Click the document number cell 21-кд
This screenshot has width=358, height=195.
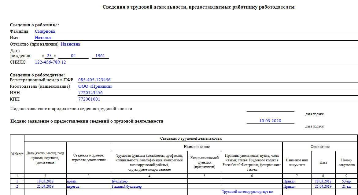(x=346, y=186)
